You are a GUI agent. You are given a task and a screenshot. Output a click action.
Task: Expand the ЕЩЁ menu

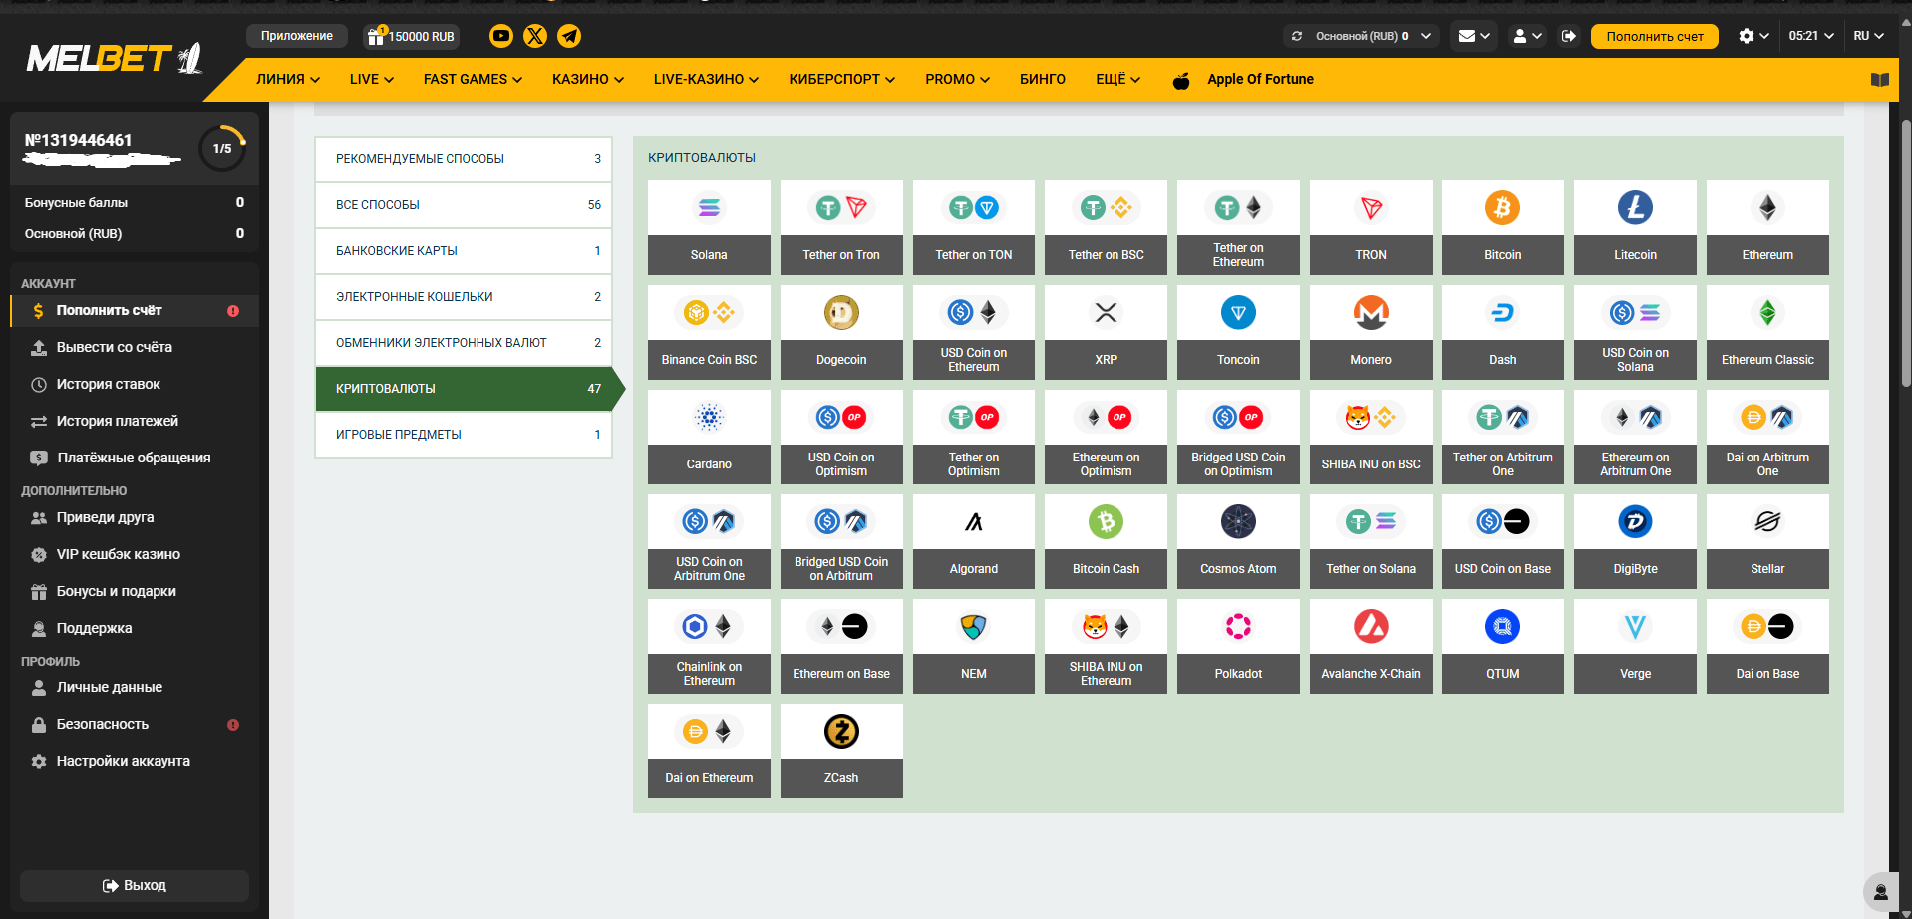pos(1117,79)
